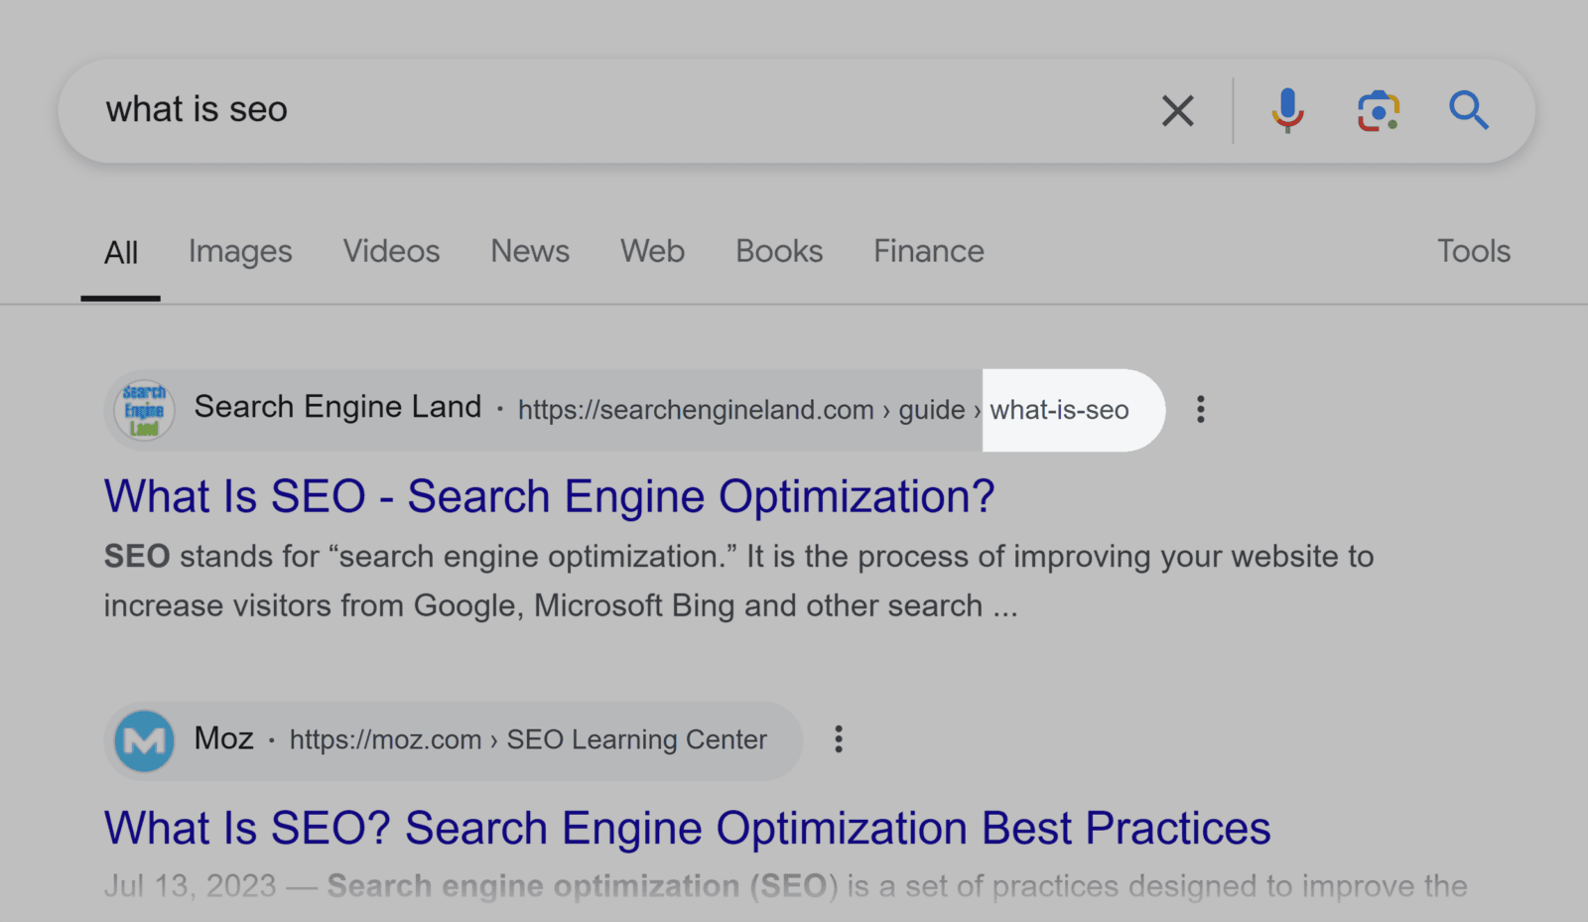Switch to the Videos tab
This screenshot has width=1588, height=922.
click(391, 251)
